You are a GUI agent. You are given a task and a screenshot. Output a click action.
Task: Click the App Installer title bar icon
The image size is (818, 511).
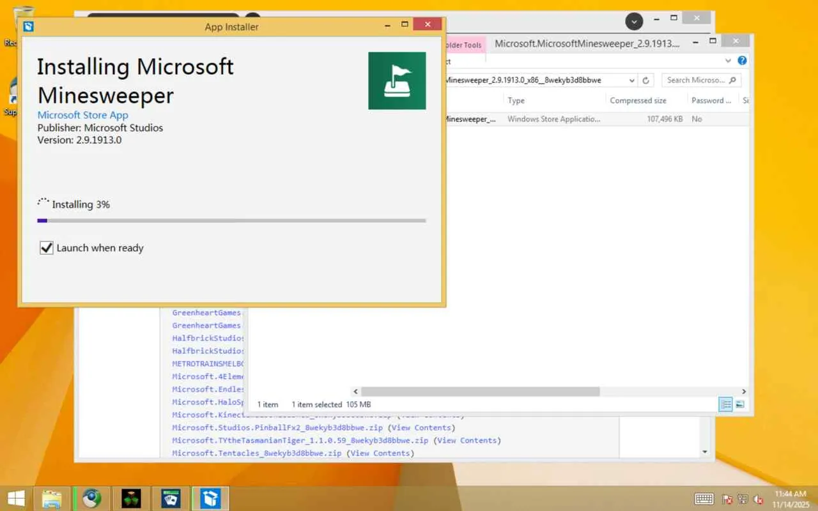[28, 26]
